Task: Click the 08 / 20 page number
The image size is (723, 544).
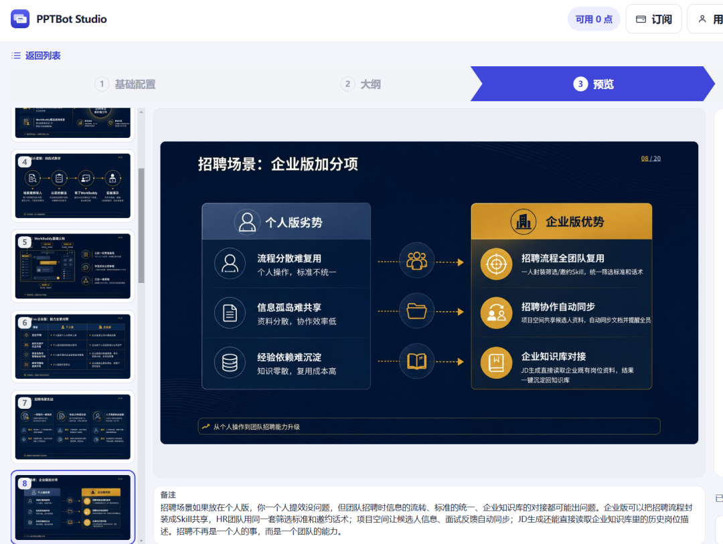Action: [x=651, y=159]
